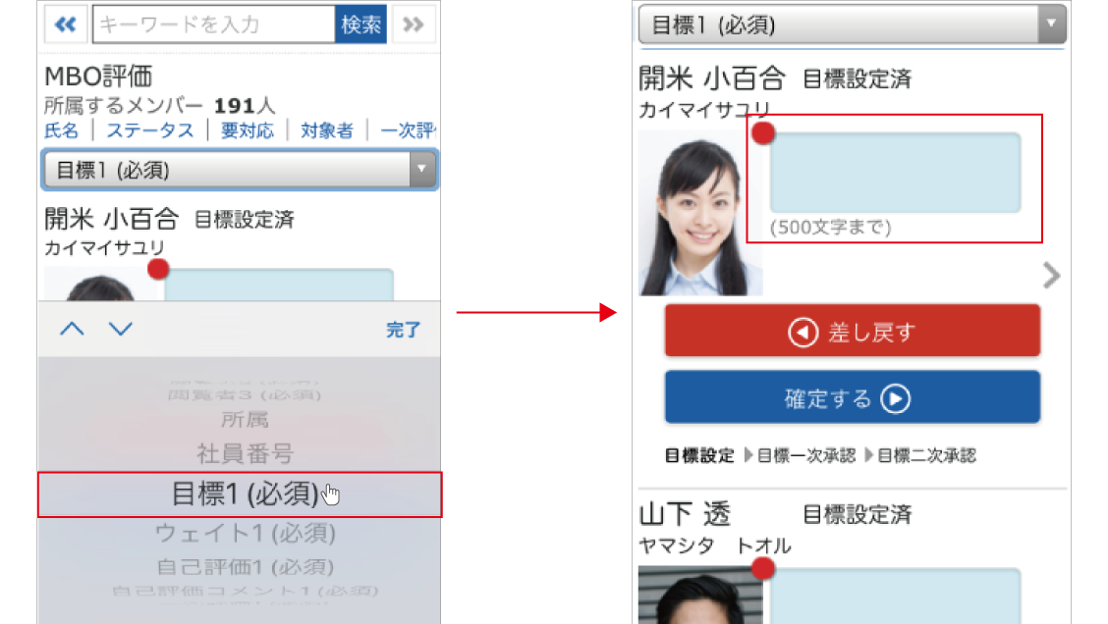Select the 目標一次承認 step
1108x624 pixels.
point(806,455)
